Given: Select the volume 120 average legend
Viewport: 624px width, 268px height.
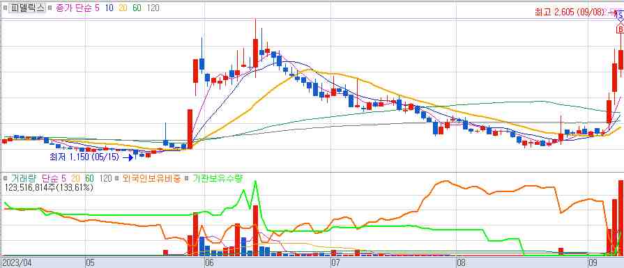Looking at the screenshot, I should (105, 179).
